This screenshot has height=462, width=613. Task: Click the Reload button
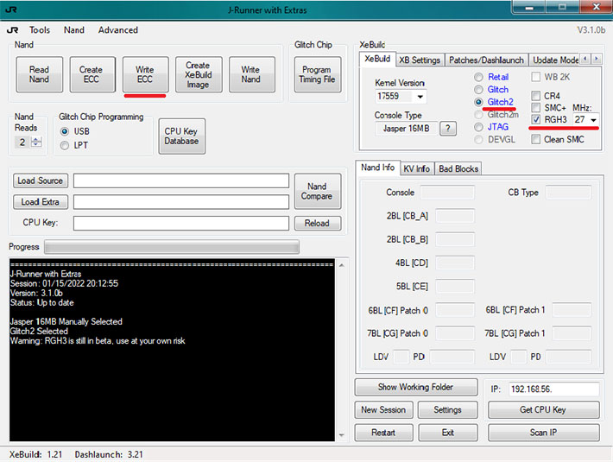tap(318, 223)
